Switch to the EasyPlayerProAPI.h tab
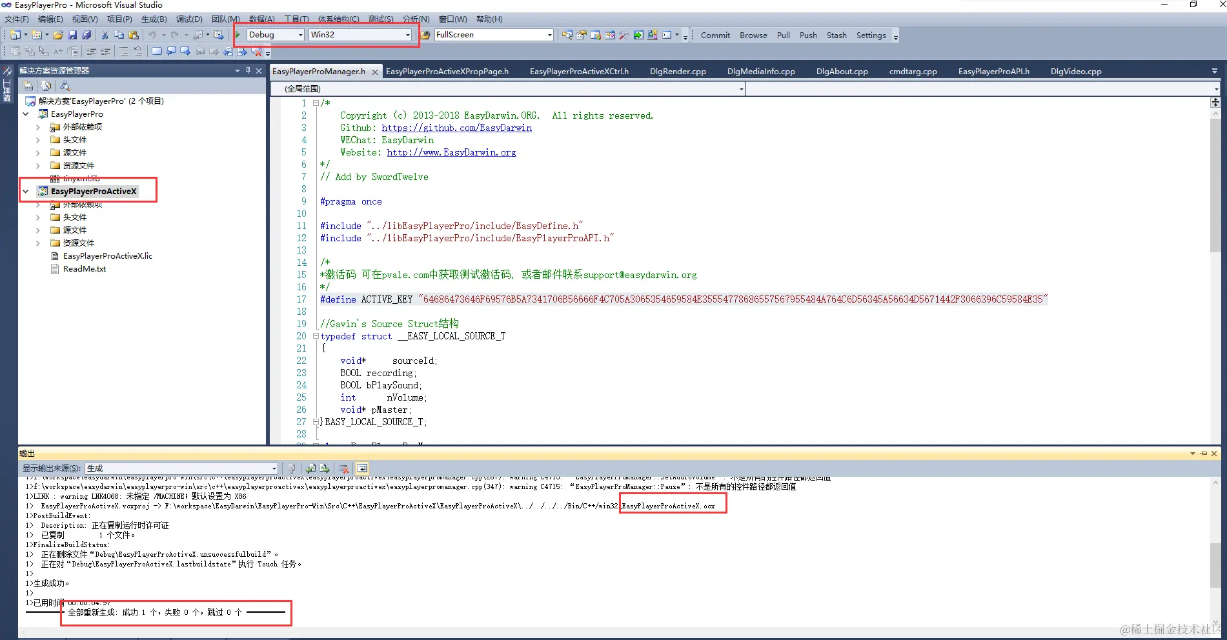This screenshot has width=1227, height=640. [993, 72]
